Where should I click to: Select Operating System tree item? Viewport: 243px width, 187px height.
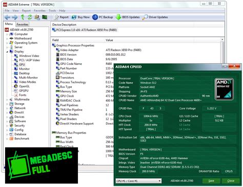(24, 43)
